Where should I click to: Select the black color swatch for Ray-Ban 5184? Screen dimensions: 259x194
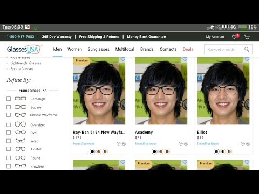pos(92,151)
